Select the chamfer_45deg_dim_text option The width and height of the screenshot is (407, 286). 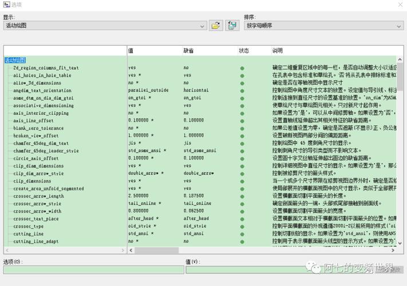[41, 143]
